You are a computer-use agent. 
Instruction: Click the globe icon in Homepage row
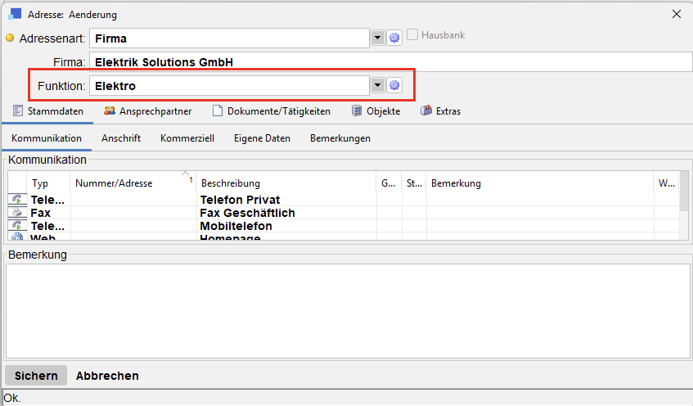pos(16,237)
